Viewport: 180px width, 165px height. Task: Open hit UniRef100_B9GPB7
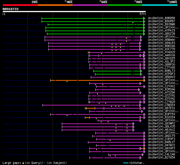pyautogui.click(x=161, y=21)
